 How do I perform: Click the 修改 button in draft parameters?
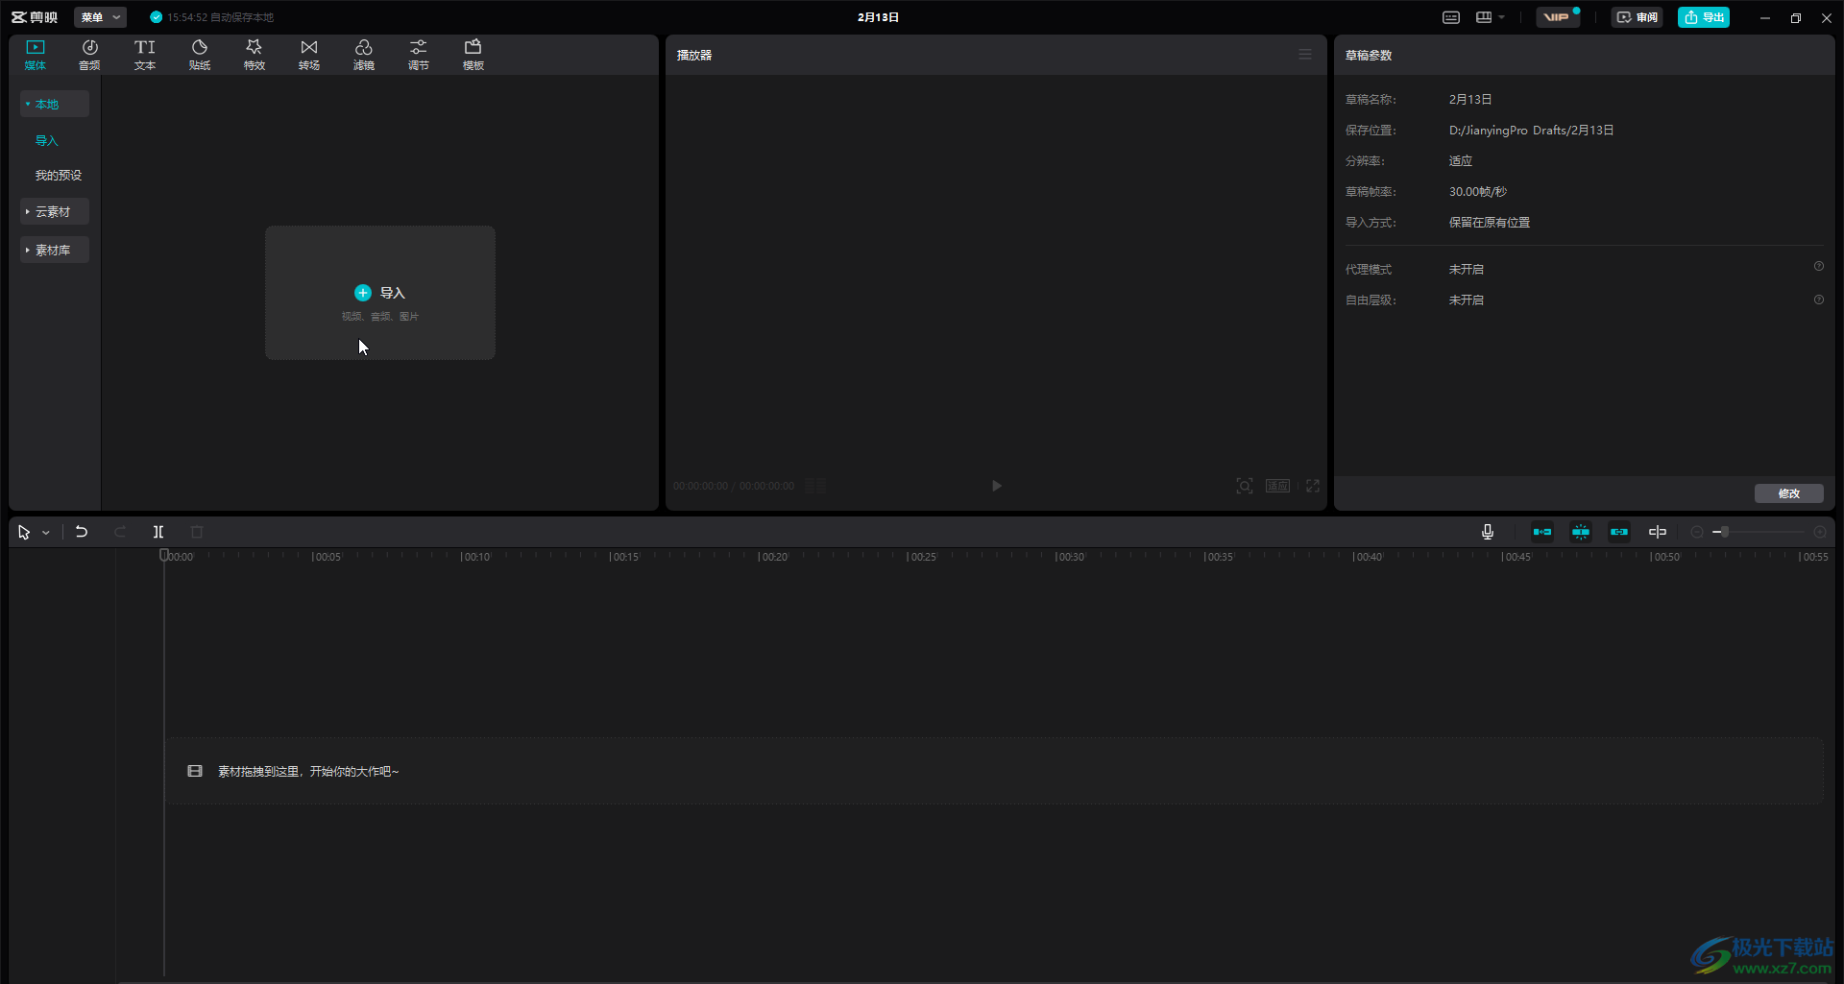pyautogui.click(x=1789, y=493)
